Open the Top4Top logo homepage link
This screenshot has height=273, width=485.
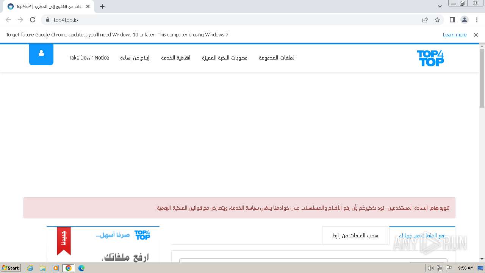tap(430, 58)
